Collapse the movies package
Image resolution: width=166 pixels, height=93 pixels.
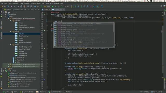coord(11,32)
